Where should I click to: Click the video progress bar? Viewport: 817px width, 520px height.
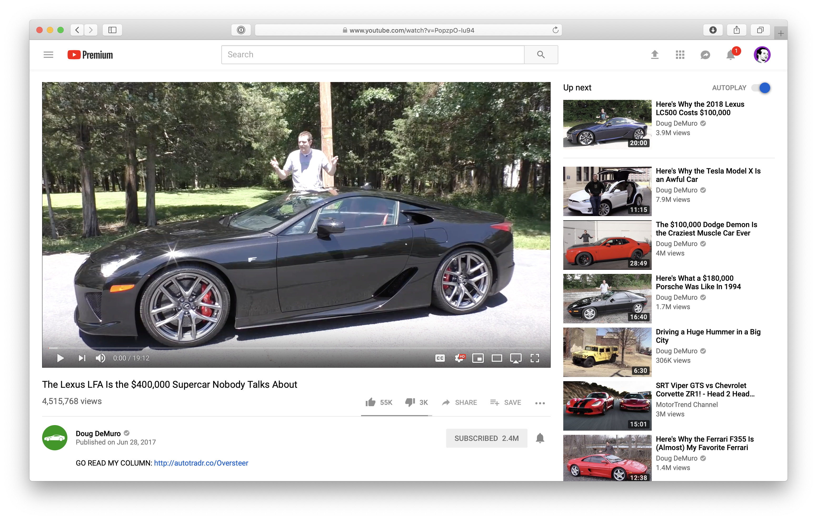296,348
